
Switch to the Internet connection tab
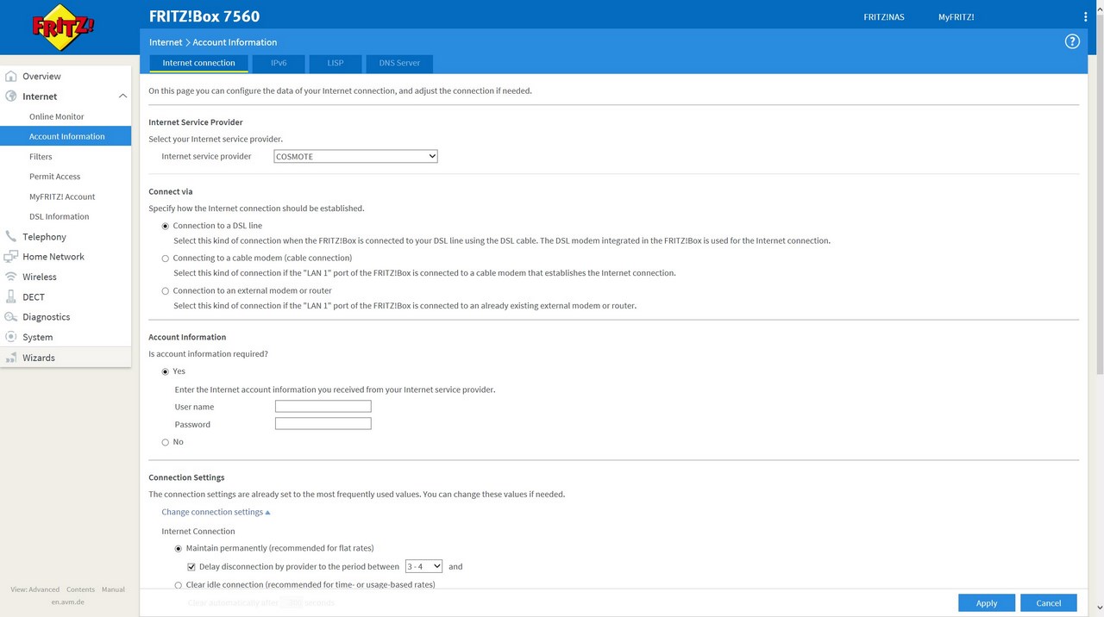[198, 63]
